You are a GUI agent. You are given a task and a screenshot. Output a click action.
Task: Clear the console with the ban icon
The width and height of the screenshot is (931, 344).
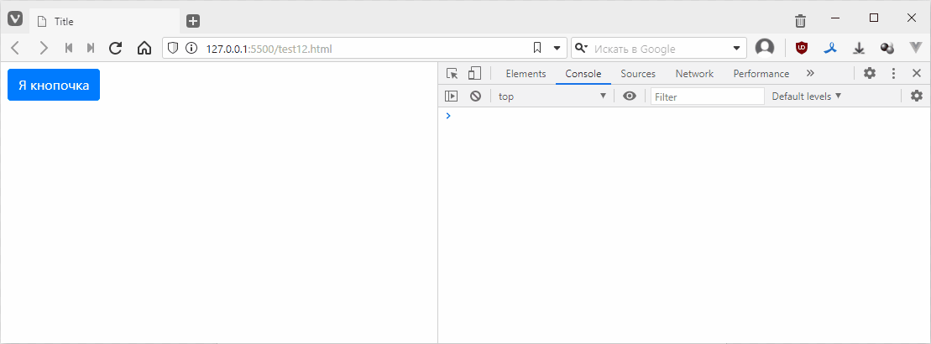[475, 96]
